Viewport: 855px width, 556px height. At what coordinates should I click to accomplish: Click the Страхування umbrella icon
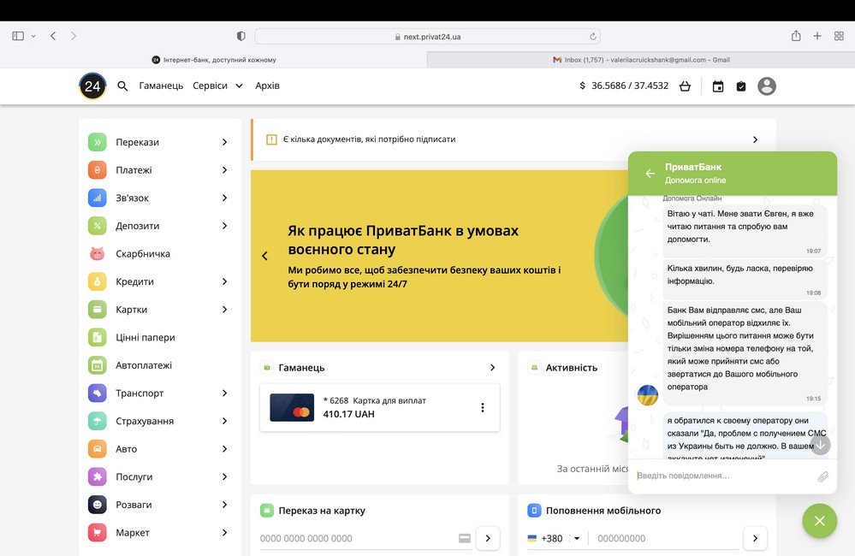point(97,421)
